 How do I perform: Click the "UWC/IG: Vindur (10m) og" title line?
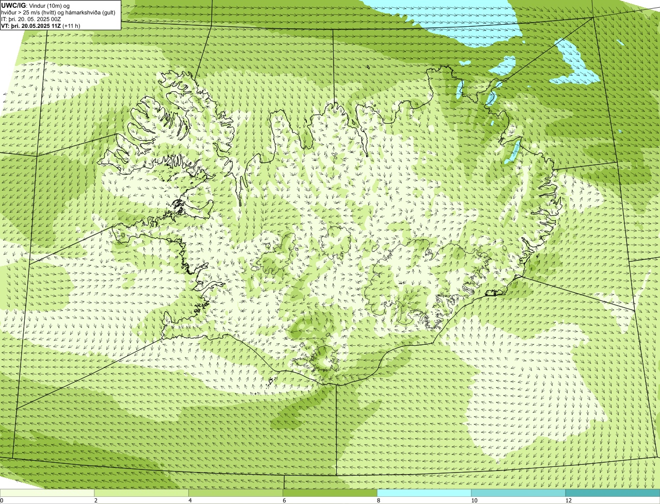pyautogui.click(x=35, y=6)
